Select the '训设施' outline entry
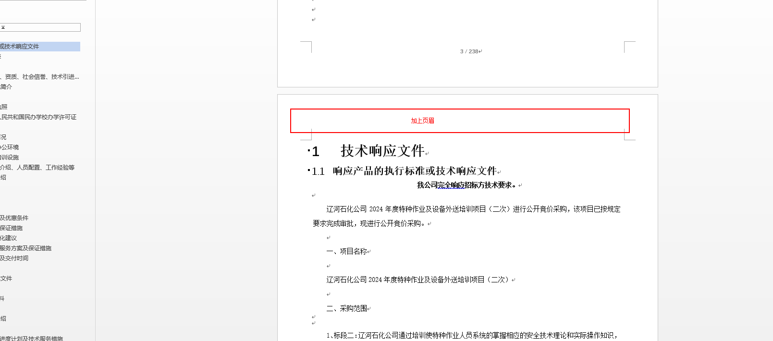This screenshot has height=341, width=773. tap(10, 158)
